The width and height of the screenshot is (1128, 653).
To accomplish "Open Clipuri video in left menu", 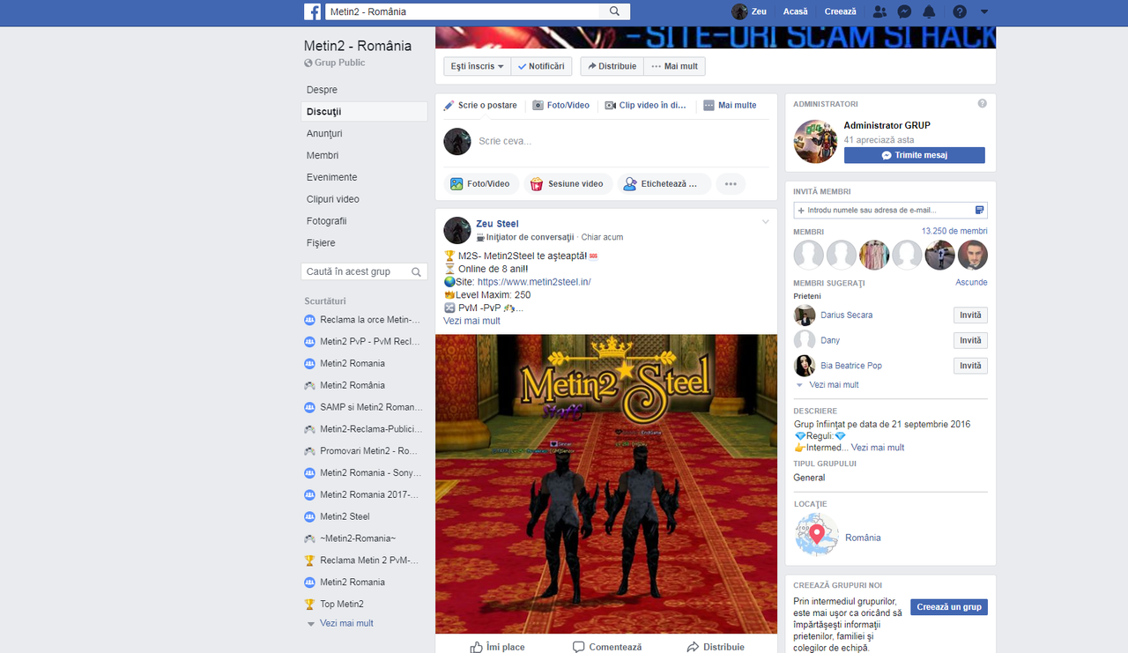I will [333, 199].
